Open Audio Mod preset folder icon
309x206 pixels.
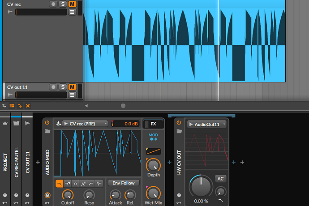[47, 131]
